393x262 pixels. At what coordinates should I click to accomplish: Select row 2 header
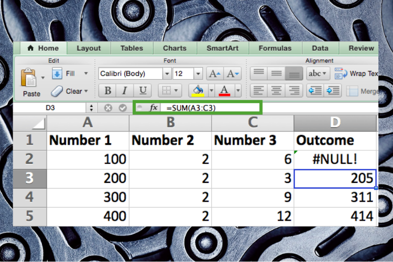tap(30, 159)
